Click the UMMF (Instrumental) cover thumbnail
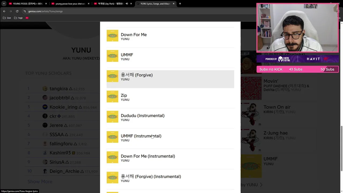 click(x=112, y=137)
